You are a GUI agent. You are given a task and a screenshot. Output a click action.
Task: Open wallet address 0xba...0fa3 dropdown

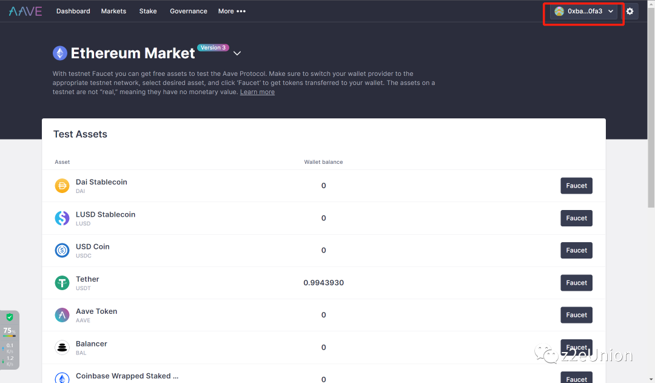(x=583, y=11)
